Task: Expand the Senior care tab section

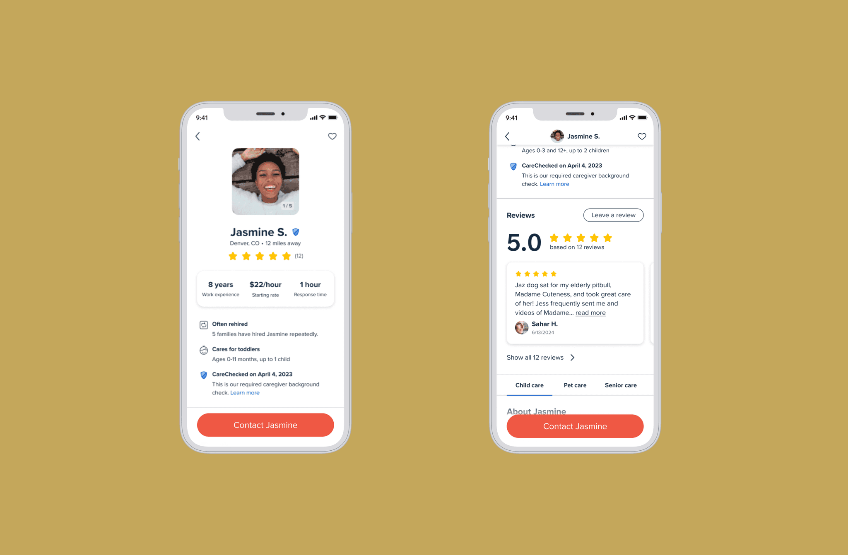Action: click(x=620, y=384)
